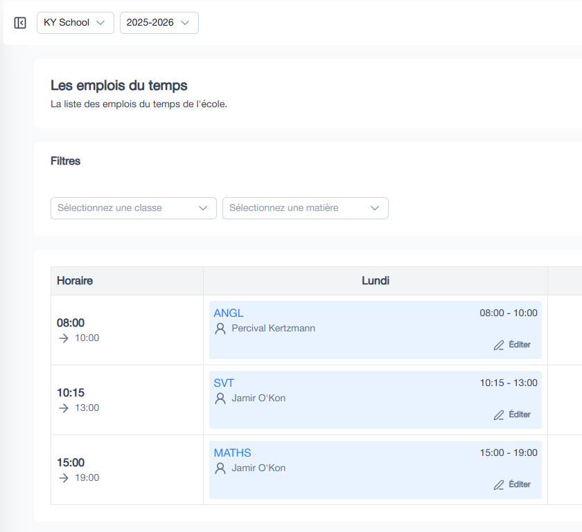Viewport: 582px width, 532px height.
Task: Click the person icon beside Jamir O'Kon in SVT
Action: 220,398
